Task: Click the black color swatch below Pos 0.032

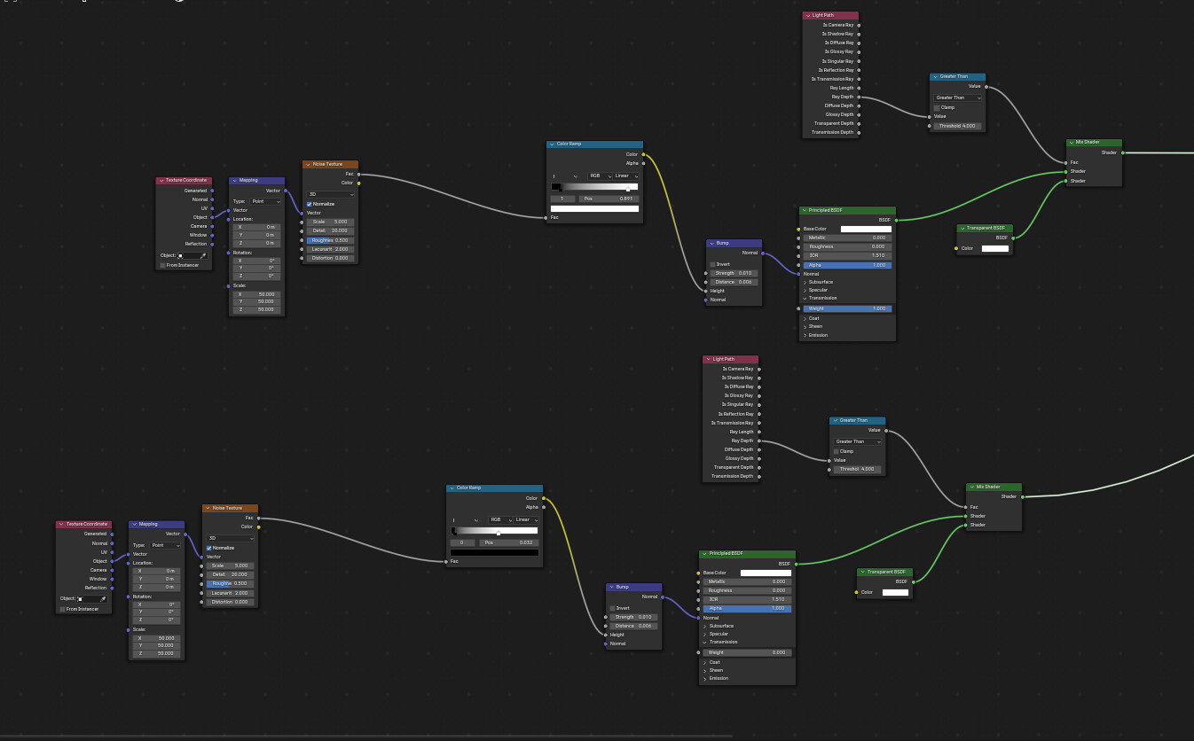Action: point(494,552)
